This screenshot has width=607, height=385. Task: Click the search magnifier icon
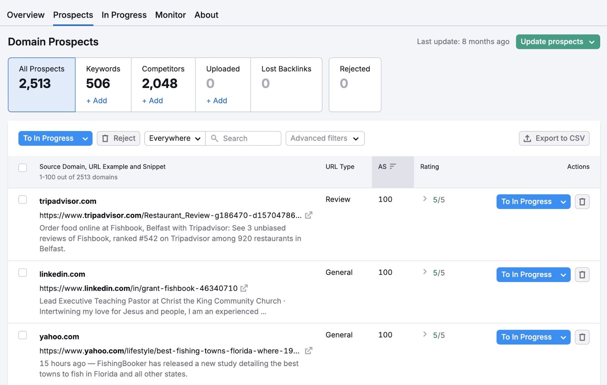[215, 138]
